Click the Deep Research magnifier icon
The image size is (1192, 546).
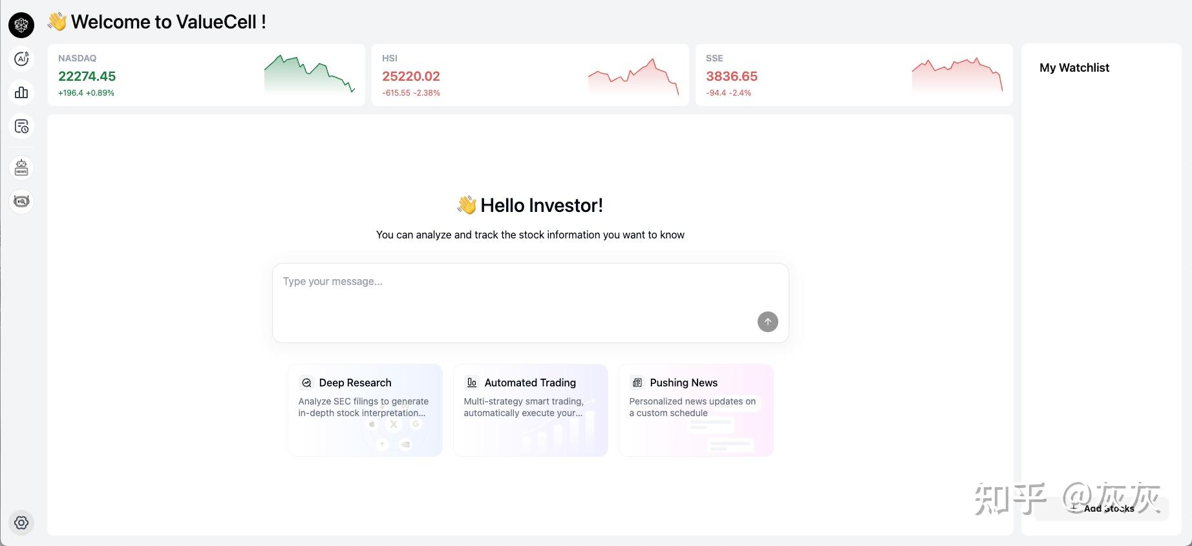click(x=306, y=383)
